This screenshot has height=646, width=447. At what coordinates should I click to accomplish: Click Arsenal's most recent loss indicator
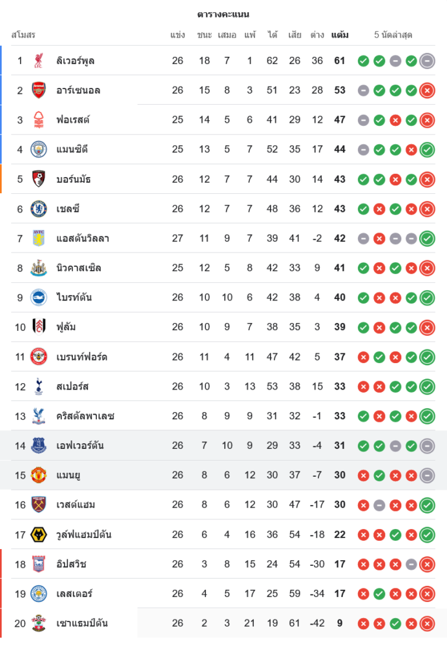pos(426,90)
